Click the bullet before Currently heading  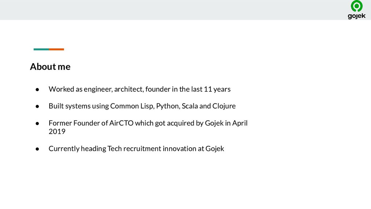click(x=37, y=149)
